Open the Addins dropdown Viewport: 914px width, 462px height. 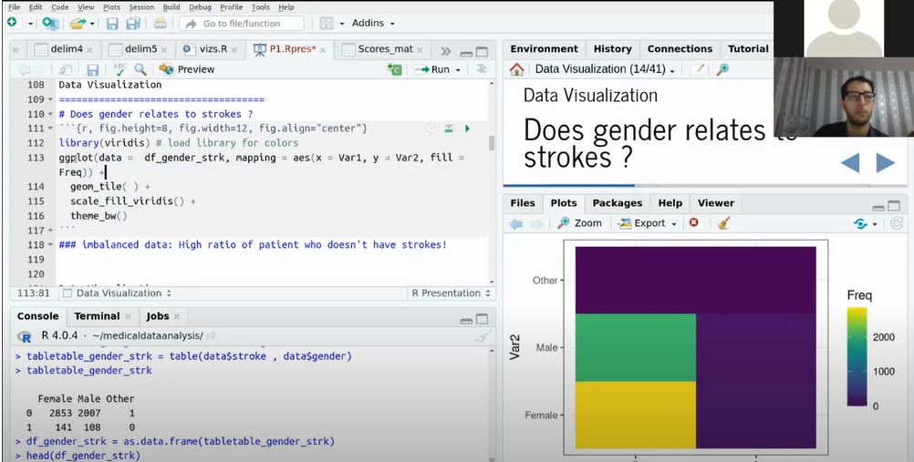[373, 24]
